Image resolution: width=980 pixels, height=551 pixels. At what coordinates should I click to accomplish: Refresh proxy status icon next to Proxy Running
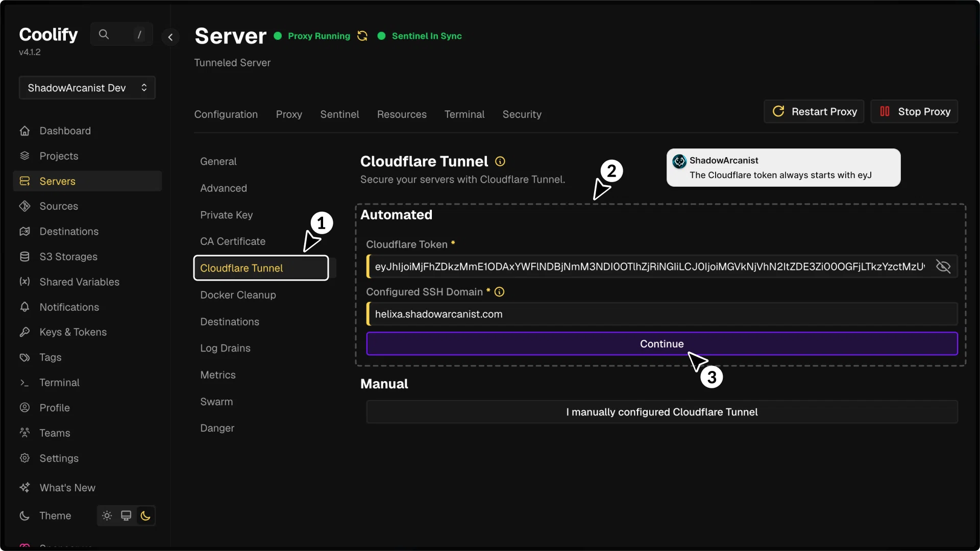pyautogui.click(x=362, y=36)
